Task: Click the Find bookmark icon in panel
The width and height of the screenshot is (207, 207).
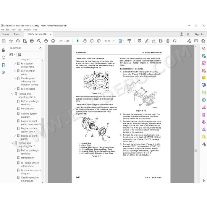Action: click(20, 55)
